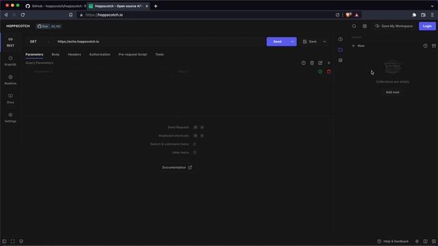The width and height of the screenshot is (438, 246).
Task: Open the support icon beside header search
Action: click(x=365, y=26)
